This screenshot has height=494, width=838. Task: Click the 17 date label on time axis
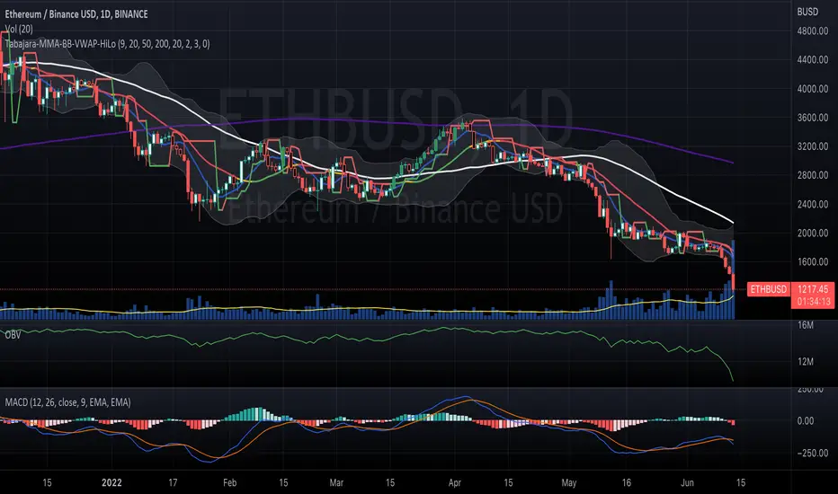coord(173,483)
